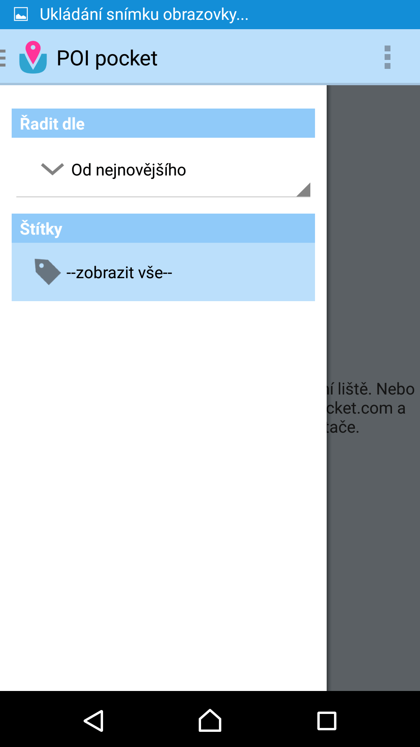The height and width of the screenshot is (747, 420).
Task: Tap the POI pocket app logo
Action: tap(33, 57)
